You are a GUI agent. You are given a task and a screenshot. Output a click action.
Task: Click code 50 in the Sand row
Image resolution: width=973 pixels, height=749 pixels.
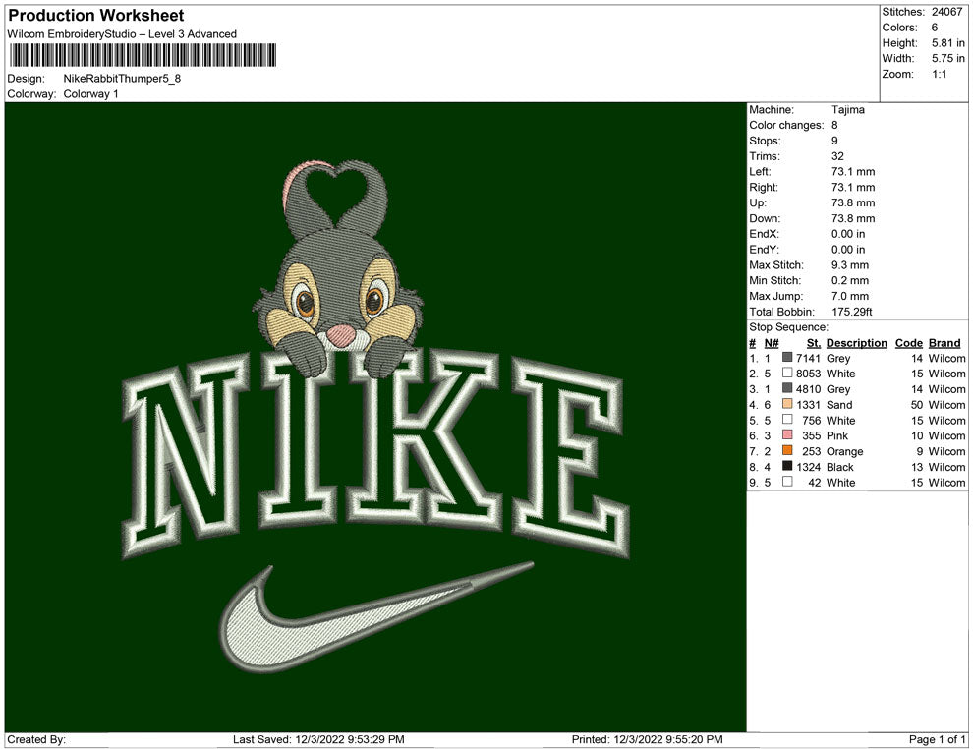pyautogui.click(x=917, y=405)
